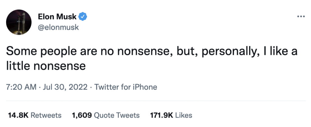Open the rocket profile picture
This screenshot has width=311, height=127.
tap(19, 22)
